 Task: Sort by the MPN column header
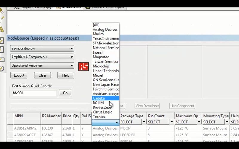27,116
